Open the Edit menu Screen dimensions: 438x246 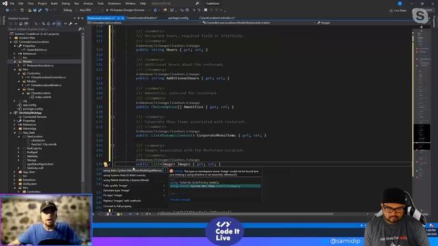[21, 3]
